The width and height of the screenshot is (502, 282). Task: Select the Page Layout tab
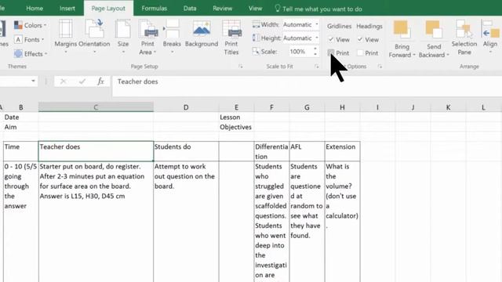(x=108, y=9)
